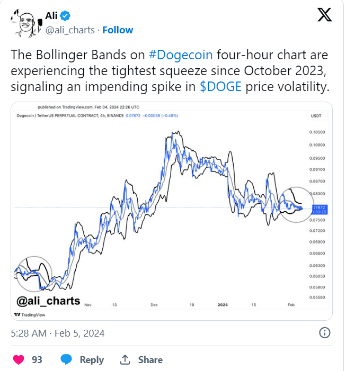Open the #Dogecoin hashtag link
Screen dimensions: 346x371
click(x=181, y=55)
